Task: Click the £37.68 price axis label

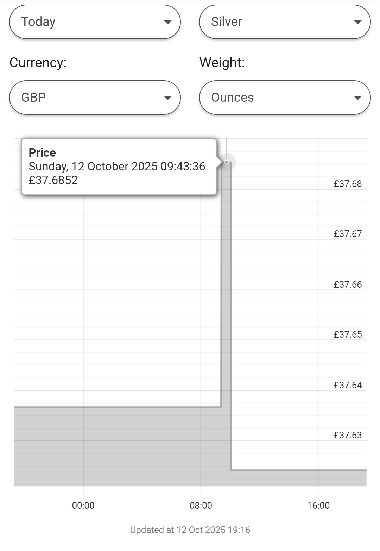Action: 348,184
